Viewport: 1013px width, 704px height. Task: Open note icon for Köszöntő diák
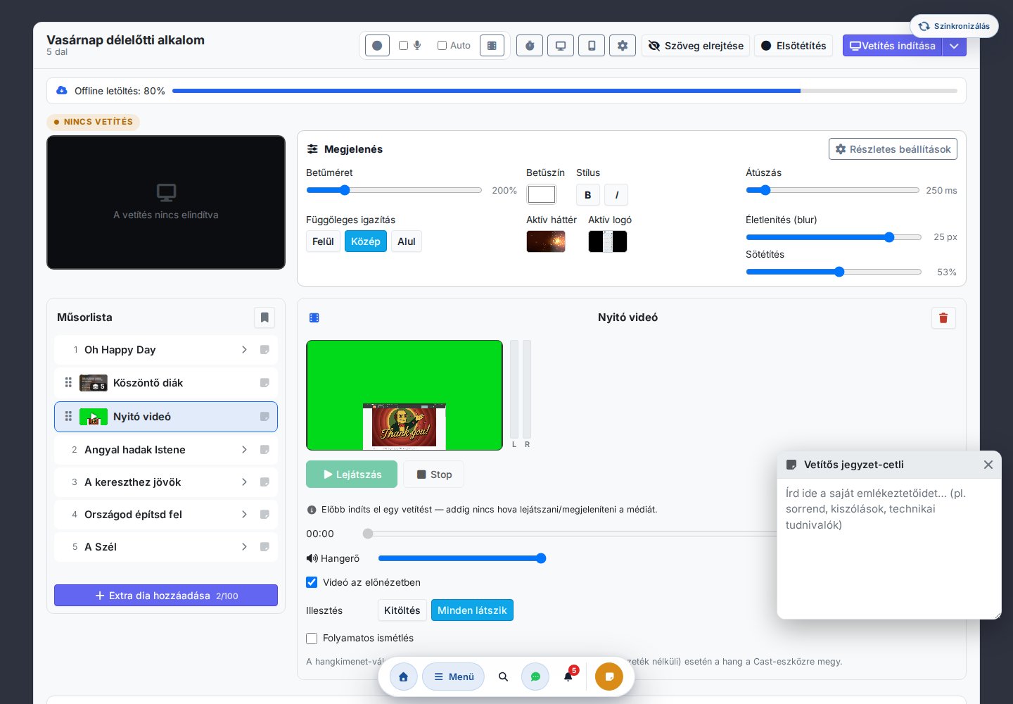(265, 383)
